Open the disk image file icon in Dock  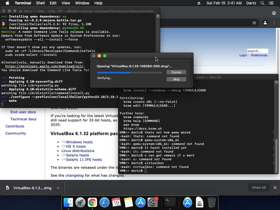(x=199, y=202)
